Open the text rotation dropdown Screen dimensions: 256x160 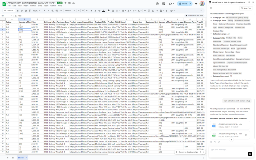pos(139,10)
